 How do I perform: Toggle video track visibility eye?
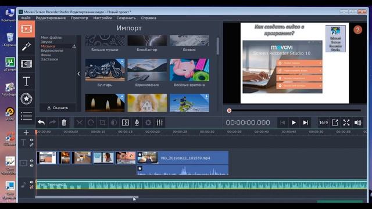point(31,161)
